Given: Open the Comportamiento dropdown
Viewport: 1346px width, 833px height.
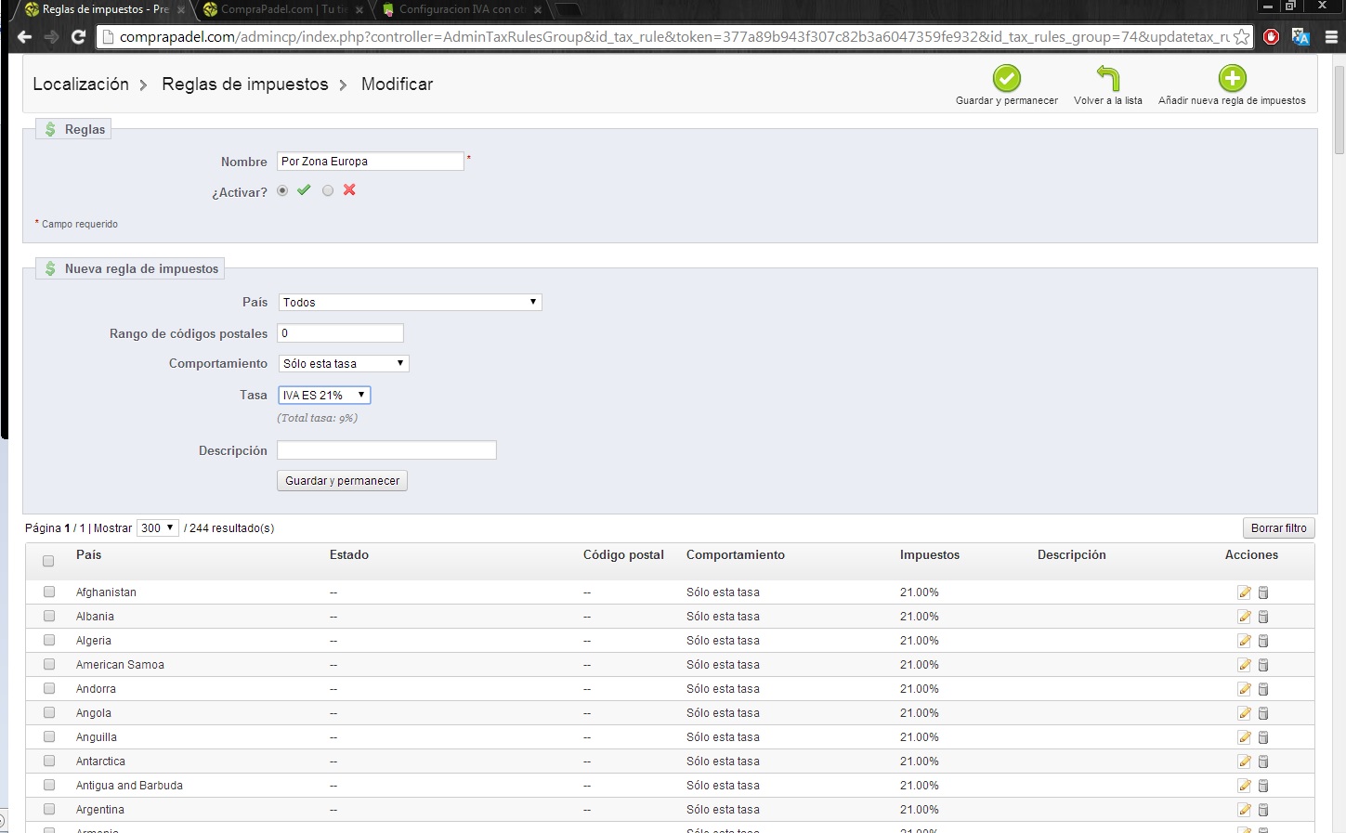Looking at the screenshot, I should pyautogui.click(x=344, y=364).
